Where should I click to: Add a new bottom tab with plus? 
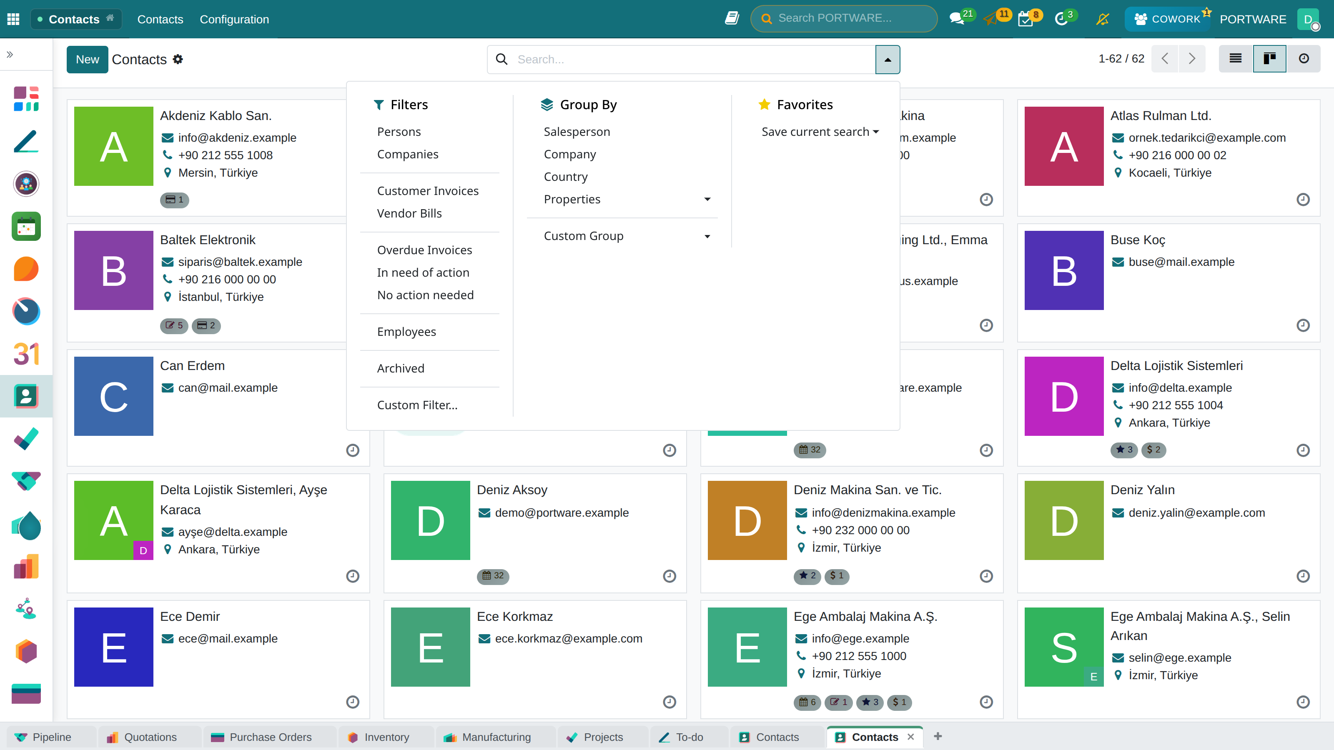[x=937, y=737]
